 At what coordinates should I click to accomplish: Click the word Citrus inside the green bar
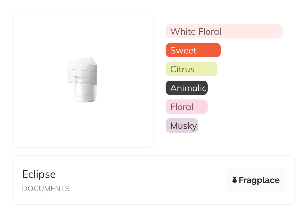[x=182, y=69]
